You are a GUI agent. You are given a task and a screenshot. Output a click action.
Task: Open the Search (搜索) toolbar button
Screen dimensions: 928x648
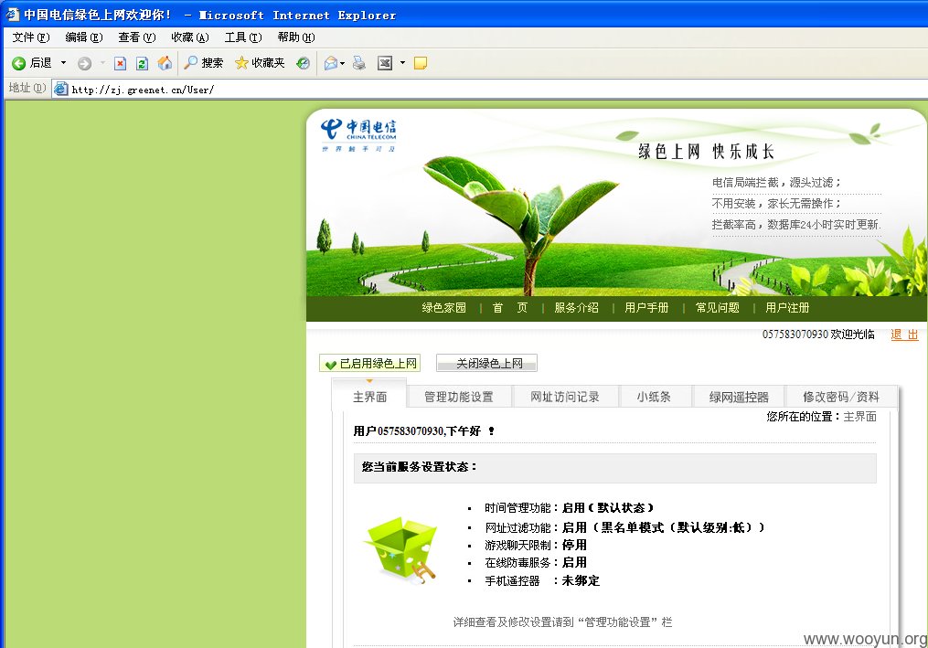[204, 63]
